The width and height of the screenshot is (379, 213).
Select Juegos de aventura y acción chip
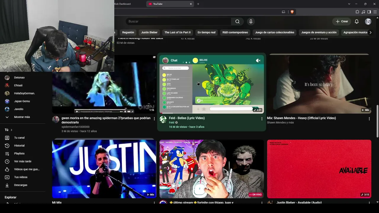(319, 33)
